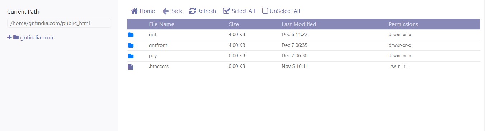This screenshot has width=485, height=131.
Task: Tick the UnSelect All checkbox
Action: pos(265,11)
